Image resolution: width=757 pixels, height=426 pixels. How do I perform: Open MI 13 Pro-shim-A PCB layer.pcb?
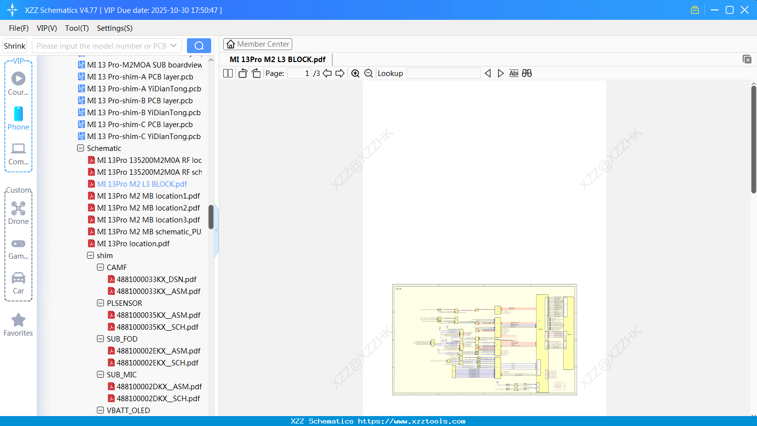coord(136,76)
